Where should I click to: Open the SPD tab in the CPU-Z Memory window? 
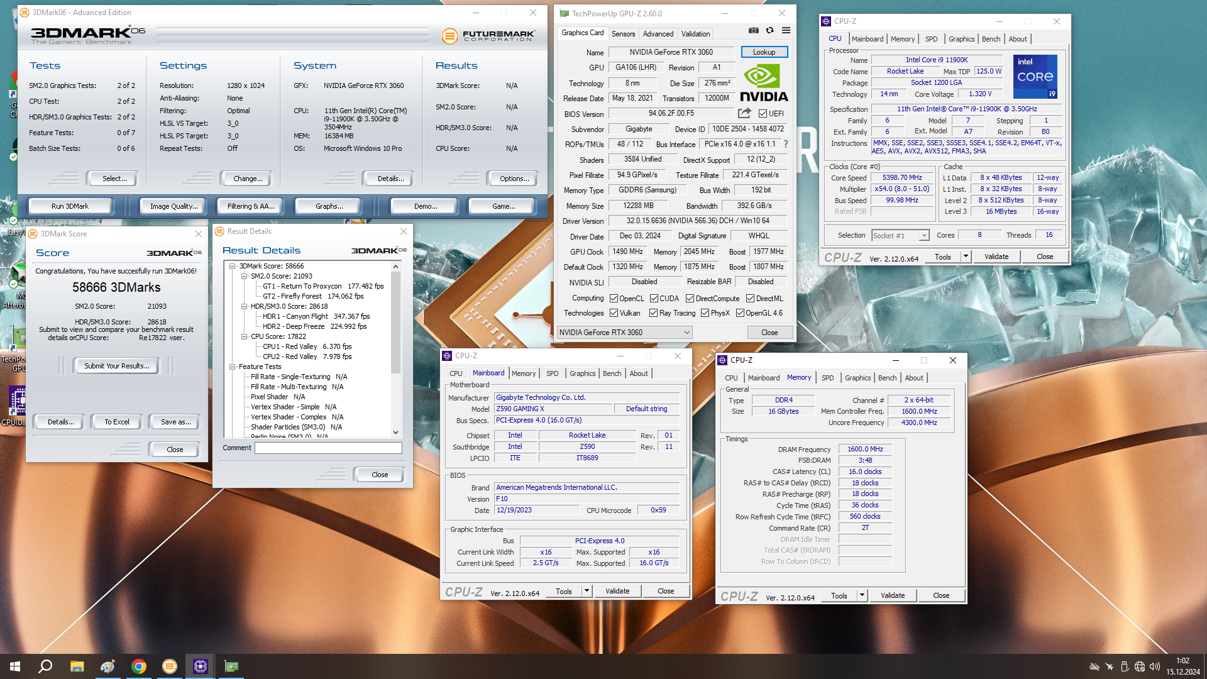(x=827, y=378)
